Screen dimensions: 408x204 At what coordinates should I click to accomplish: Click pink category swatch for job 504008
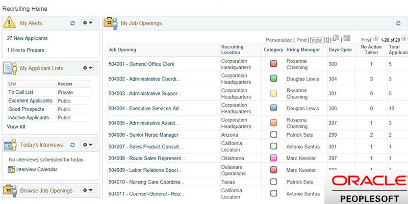coord(273,158)
